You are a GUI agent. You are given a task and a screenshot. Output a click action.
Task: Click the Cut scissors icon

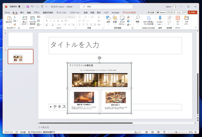[15, 17]
